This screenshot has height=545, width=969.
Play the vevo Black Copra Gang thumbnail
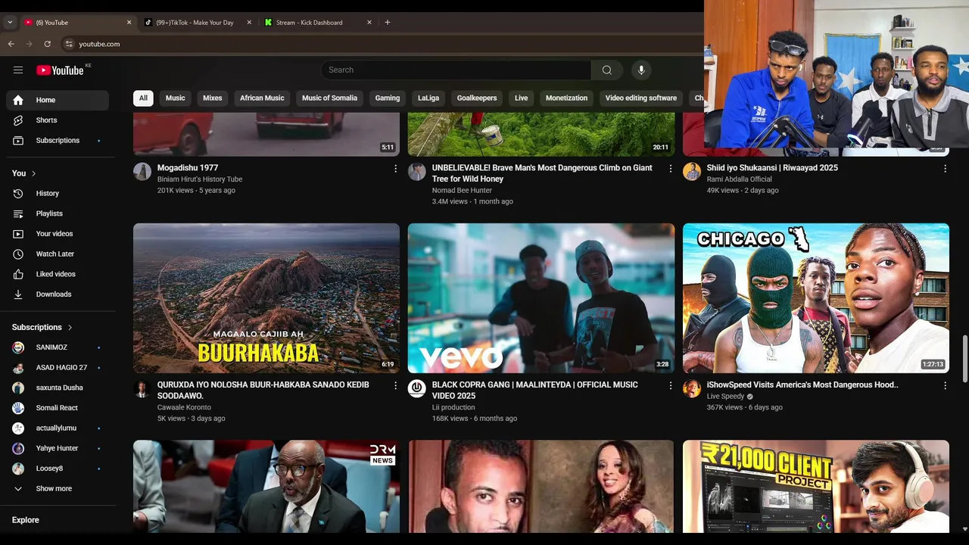(541, 298)
